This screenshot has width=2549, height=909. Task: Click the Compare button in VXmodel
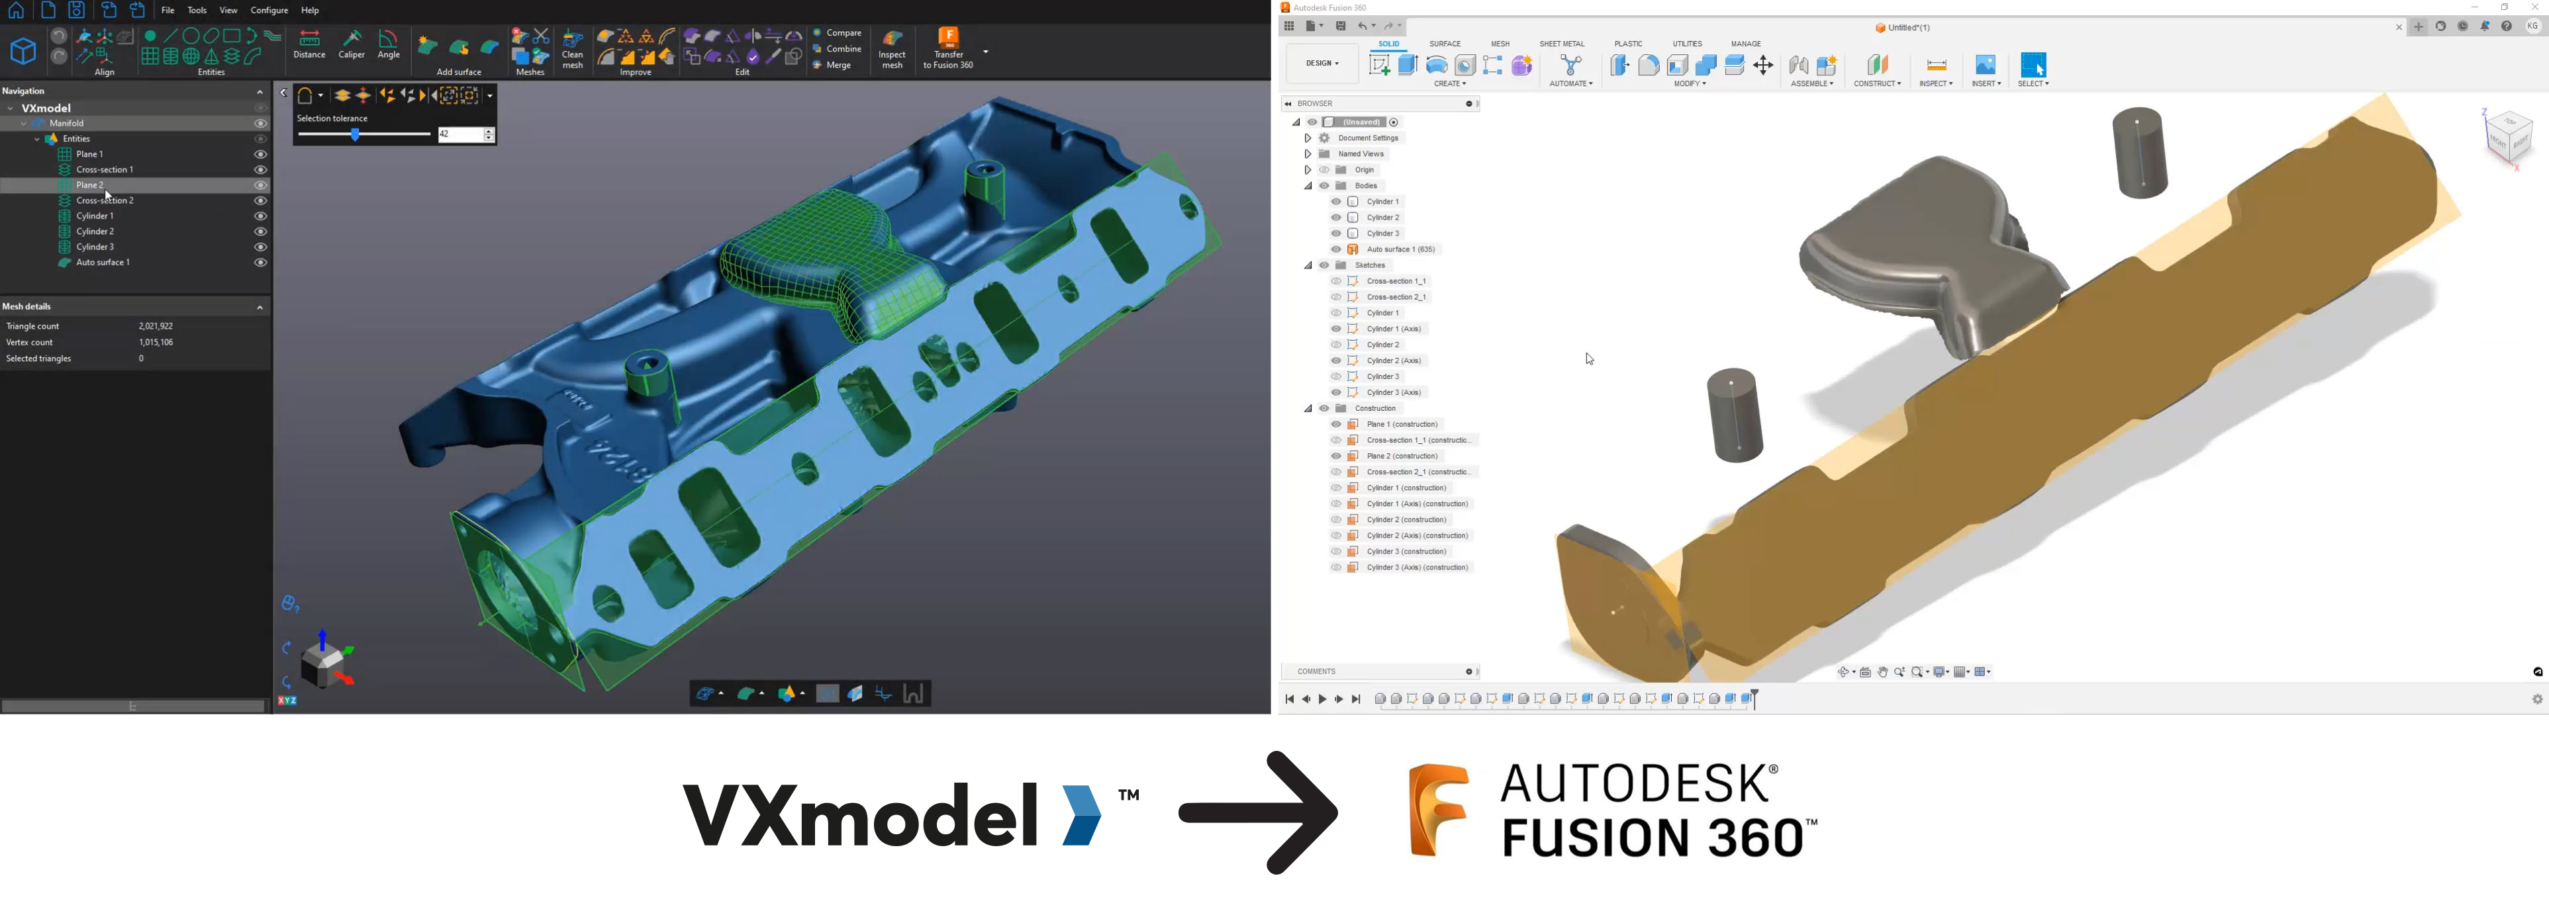click(x=838, y=32)
